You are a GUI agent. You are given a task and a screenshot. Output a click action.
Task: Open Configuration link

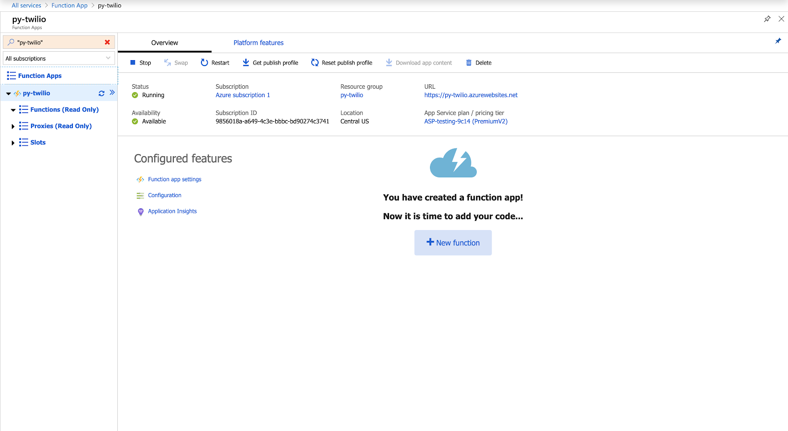click(x=164, y=195)
